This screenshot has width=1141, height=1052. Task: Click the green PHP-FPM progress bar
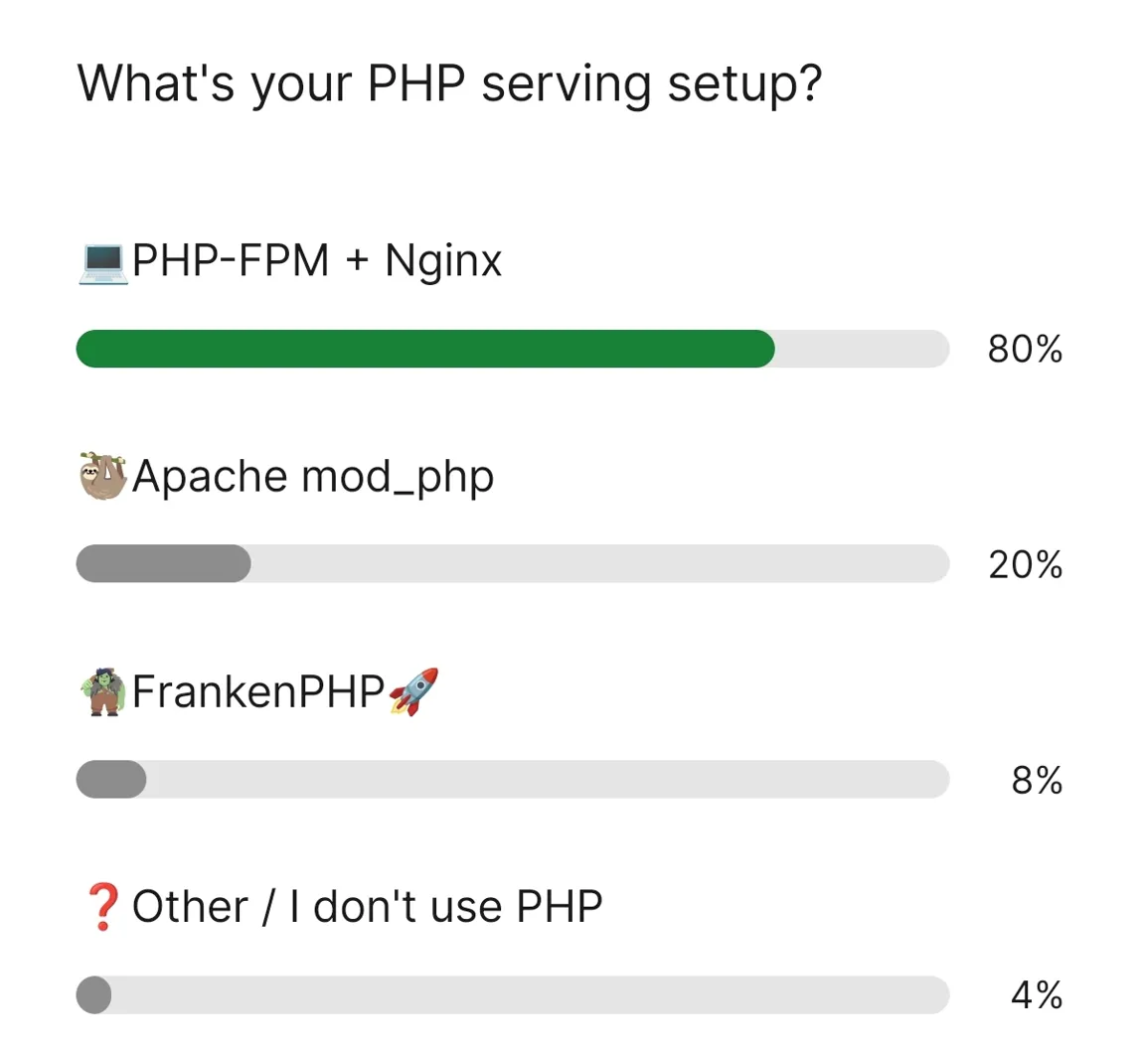tap(427, 349)
